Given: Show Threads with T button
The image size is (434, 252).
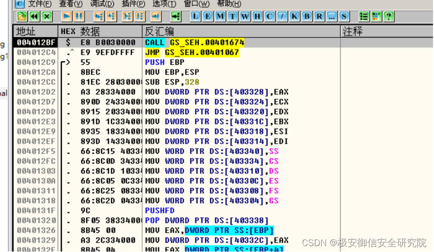Looking at the screenshot, I should click(233, 17).
